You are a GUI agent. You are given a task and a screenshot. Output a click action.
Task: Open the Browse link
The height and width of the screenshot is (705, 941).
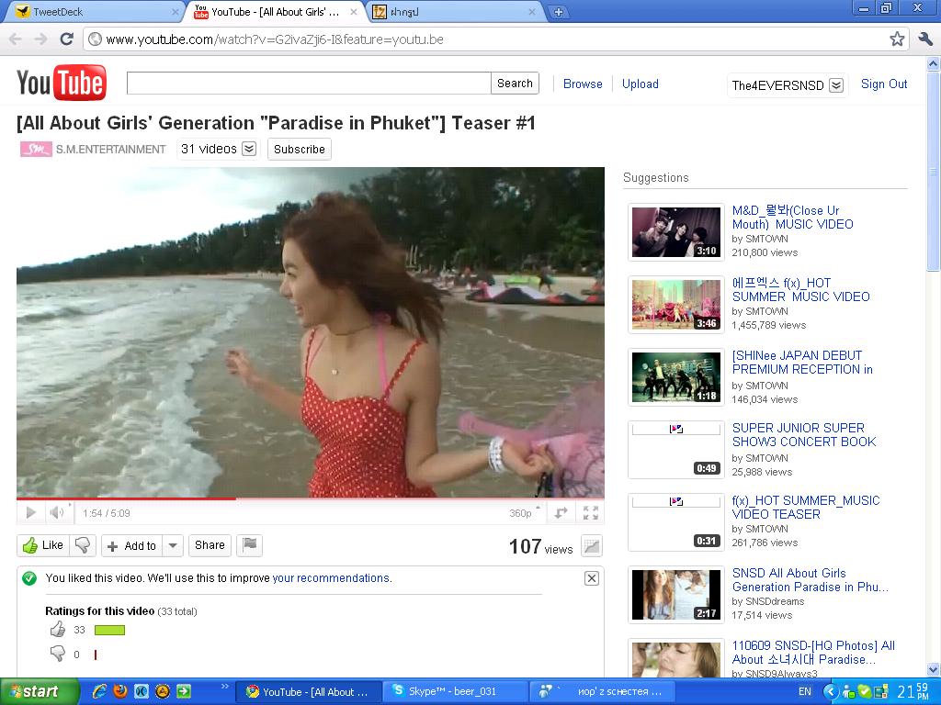pyautogui.click(x=583, y=84)
